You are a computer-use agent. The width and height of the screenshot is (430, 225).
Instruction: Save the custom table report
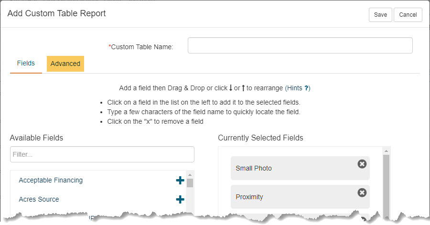pos(380,15)
